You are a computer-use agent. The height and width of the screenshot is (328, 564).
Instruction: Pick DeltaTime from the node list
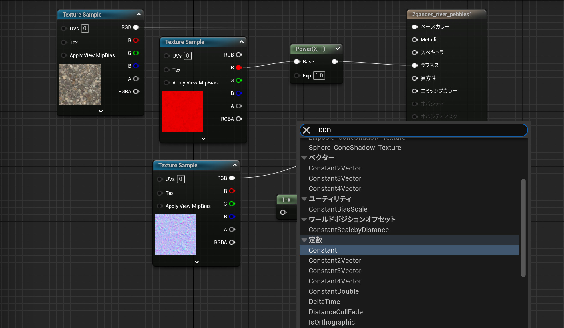click(x=324, y=302)
